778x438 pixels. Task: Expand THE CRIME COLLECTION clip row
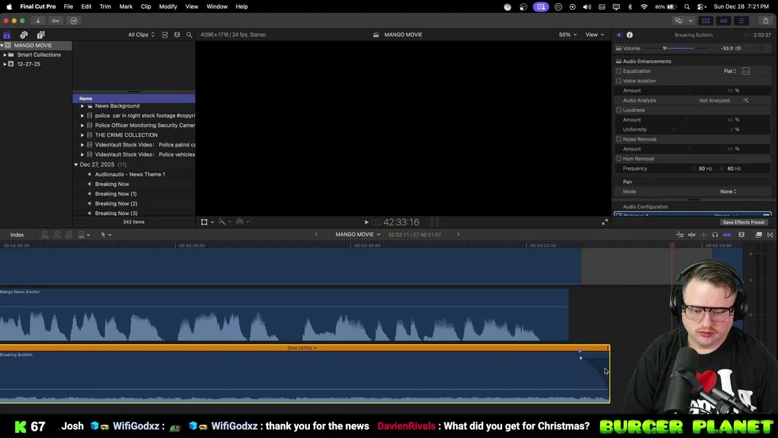tap(83, 135)
